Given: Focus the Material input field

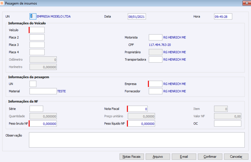Looking at the screenshot, I should tap(43, 91).
